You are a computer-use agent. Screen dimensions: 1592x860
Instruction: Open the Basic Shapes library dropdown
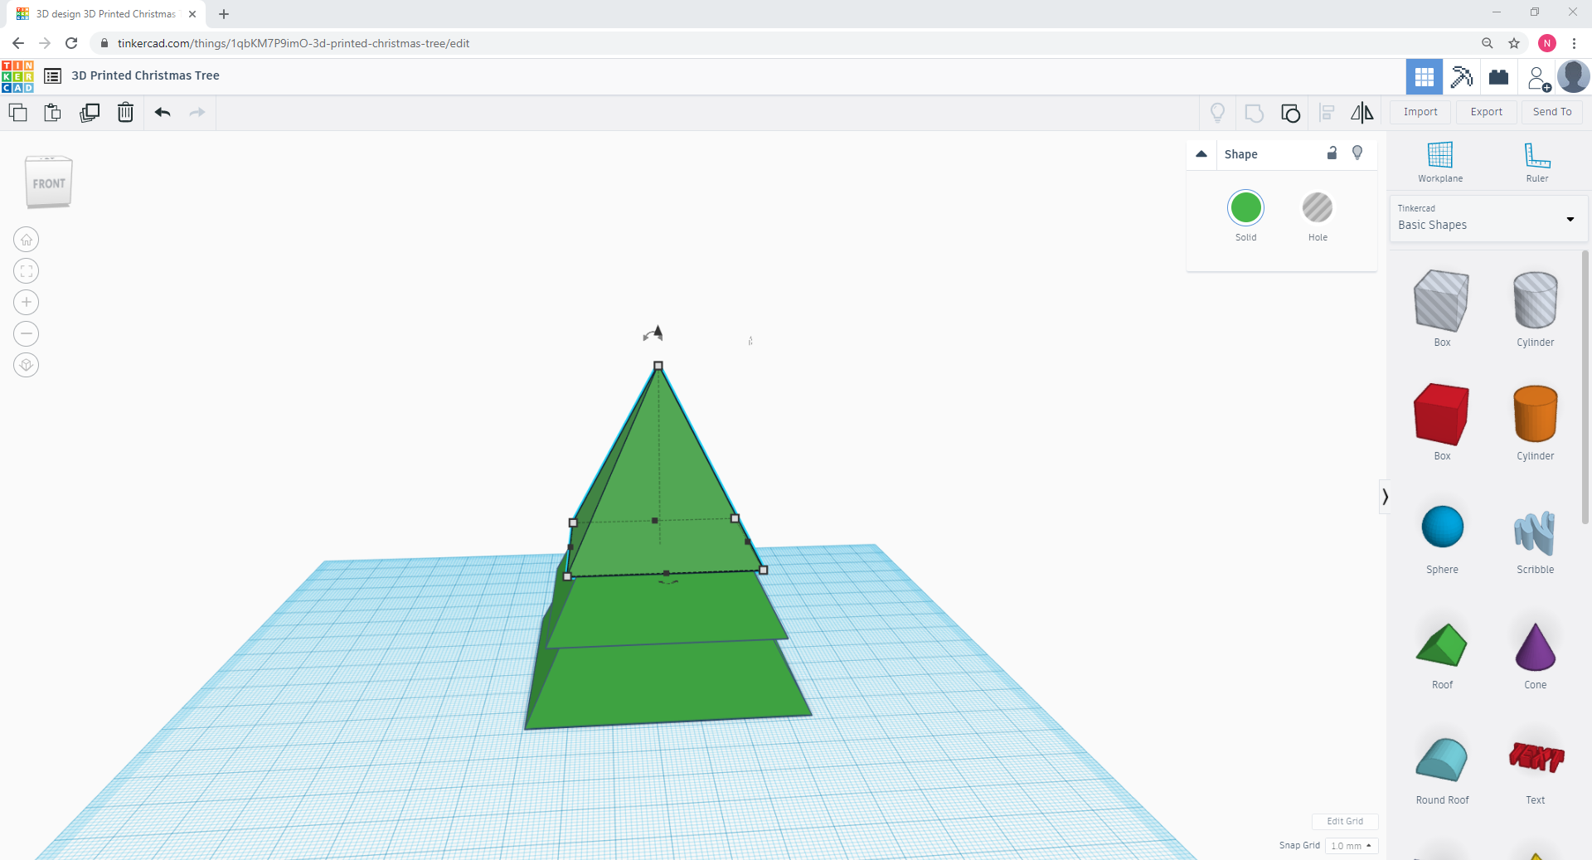[1488, 219]
